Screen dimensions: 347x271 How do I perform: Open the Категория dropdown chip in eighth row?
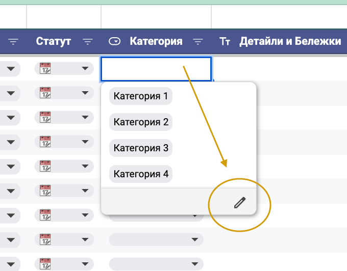tap(193, 239)
